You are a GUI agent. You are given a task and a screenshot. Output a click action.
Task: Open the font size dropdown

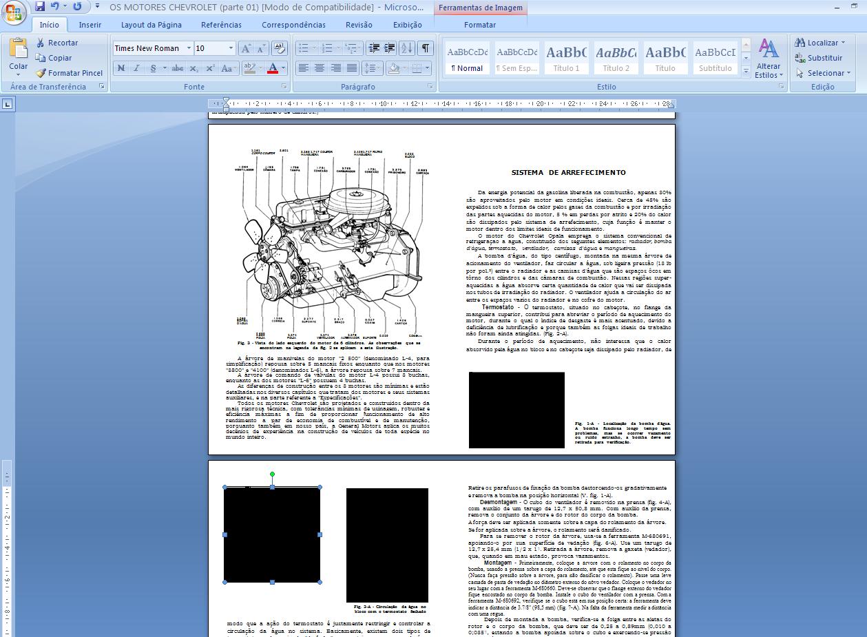tap(231, 48)
